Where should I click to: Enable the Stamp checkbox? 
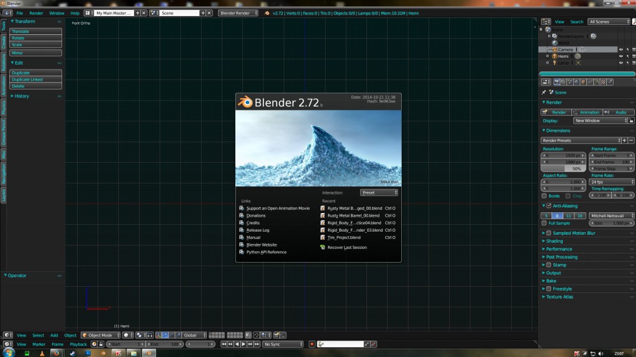pos(549,265)
